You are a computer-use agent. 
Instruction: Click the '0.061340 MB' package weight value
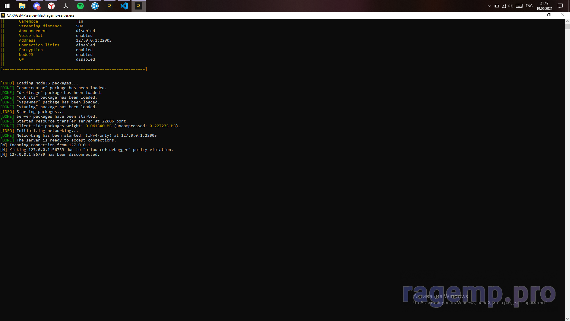(99, 126)
